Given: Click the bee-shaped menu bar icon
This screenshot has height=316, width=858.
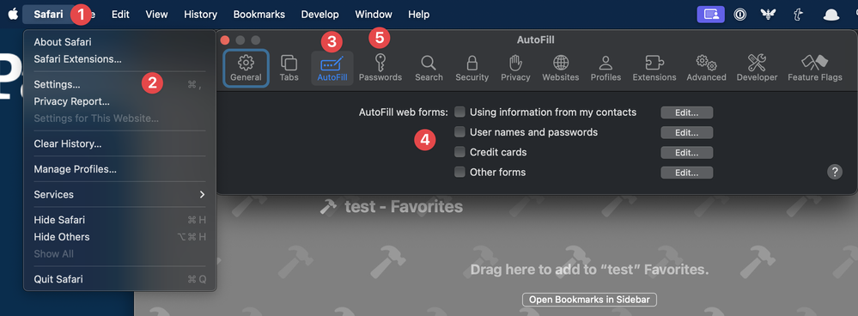Looking at the screenshot, I should pos(769,15).
